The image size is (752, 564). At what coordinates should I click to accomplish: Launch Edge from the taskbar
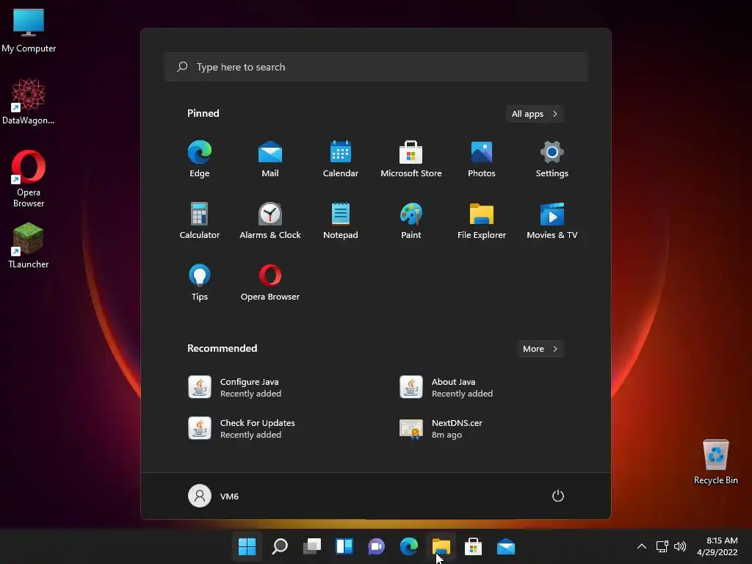tap(409, 546)
